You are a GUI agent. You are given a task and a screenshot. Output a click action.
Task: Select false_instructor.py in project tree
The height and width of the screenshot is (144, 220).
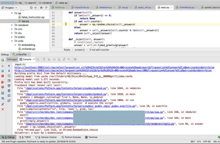(33, 17)
